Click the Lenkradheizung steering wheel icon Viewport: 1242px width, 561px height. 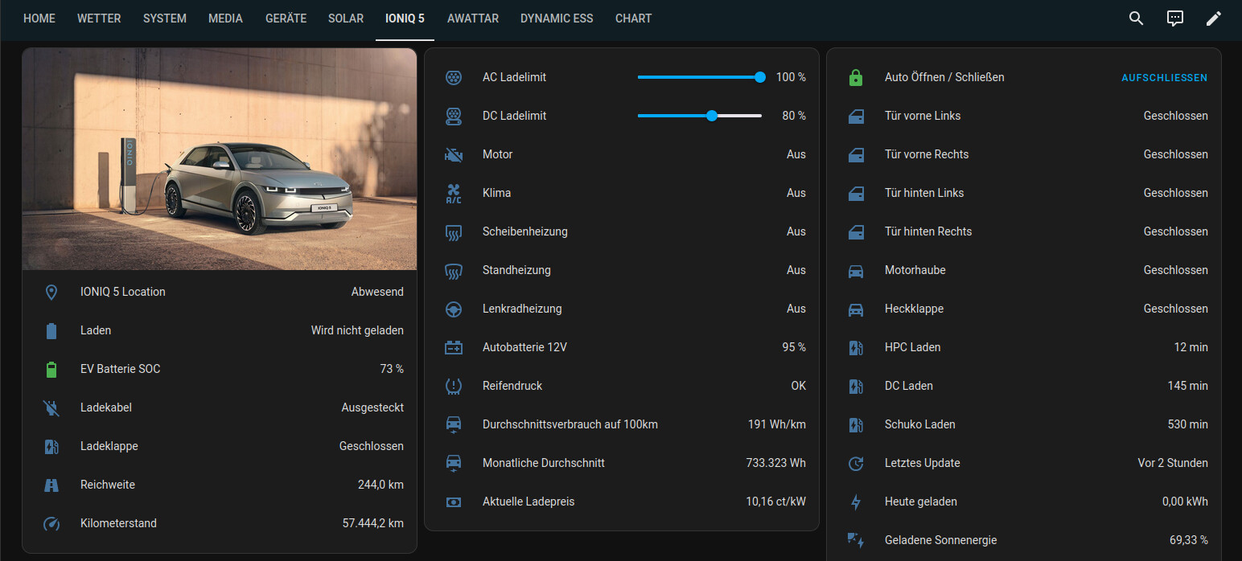pyautogui.click(x=454, y=309)
